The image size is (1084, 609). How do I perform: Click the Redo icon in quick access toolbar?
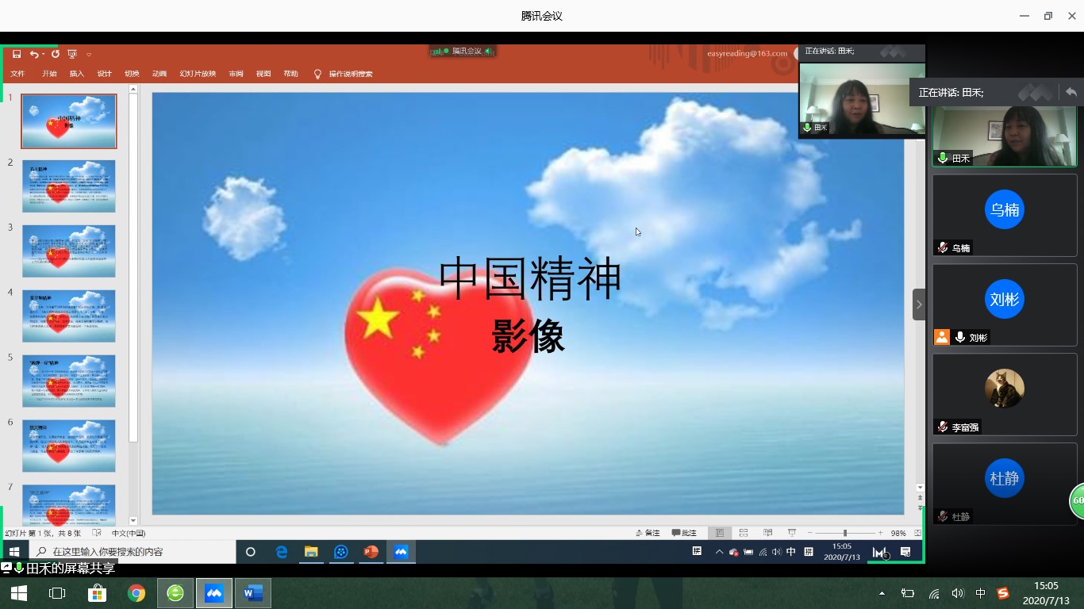coord(56,54)
